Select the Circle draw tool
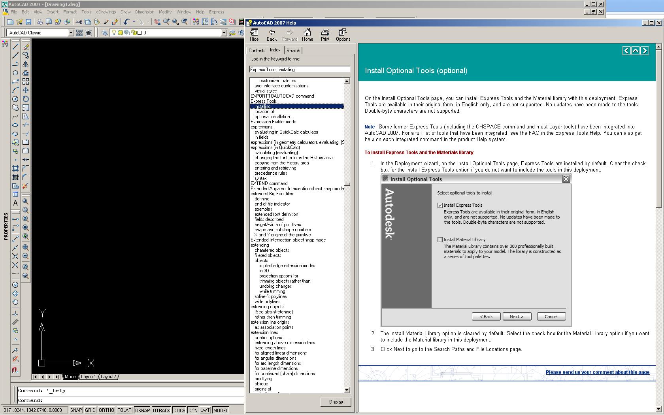 [x=15, y=99]
